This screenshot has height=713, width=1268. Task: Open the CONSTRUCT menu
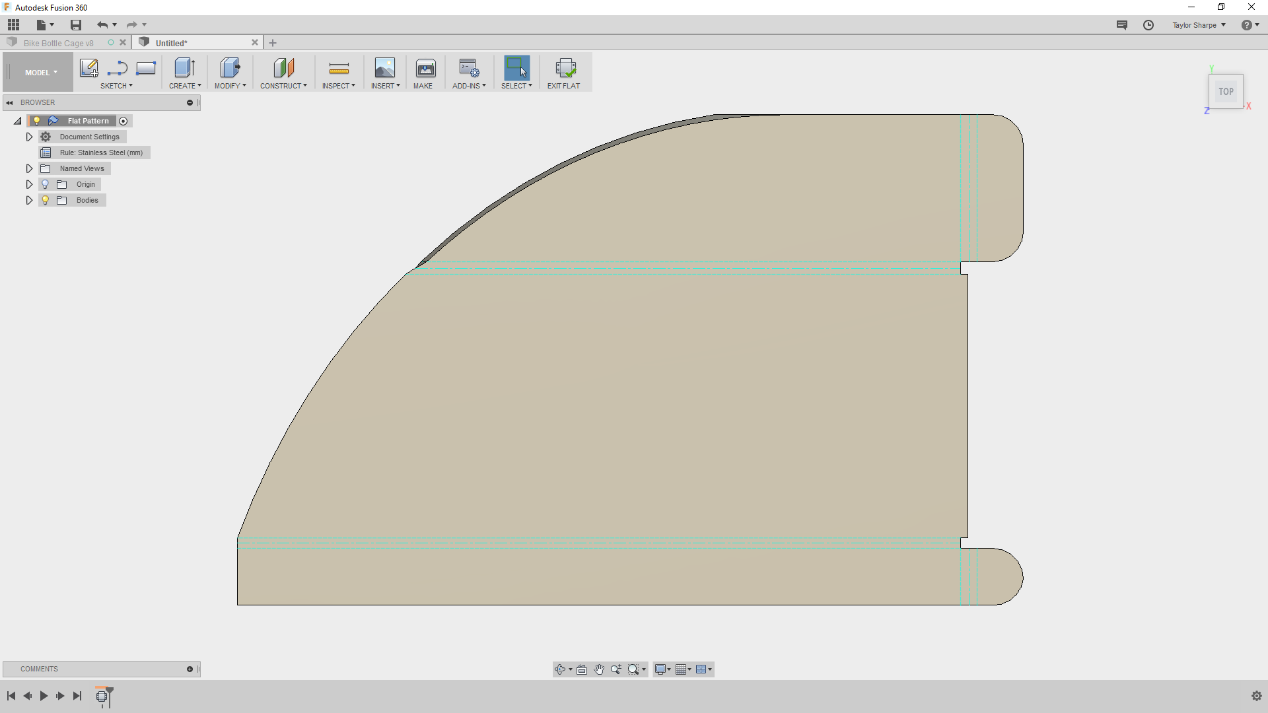[x=283, y=86]
